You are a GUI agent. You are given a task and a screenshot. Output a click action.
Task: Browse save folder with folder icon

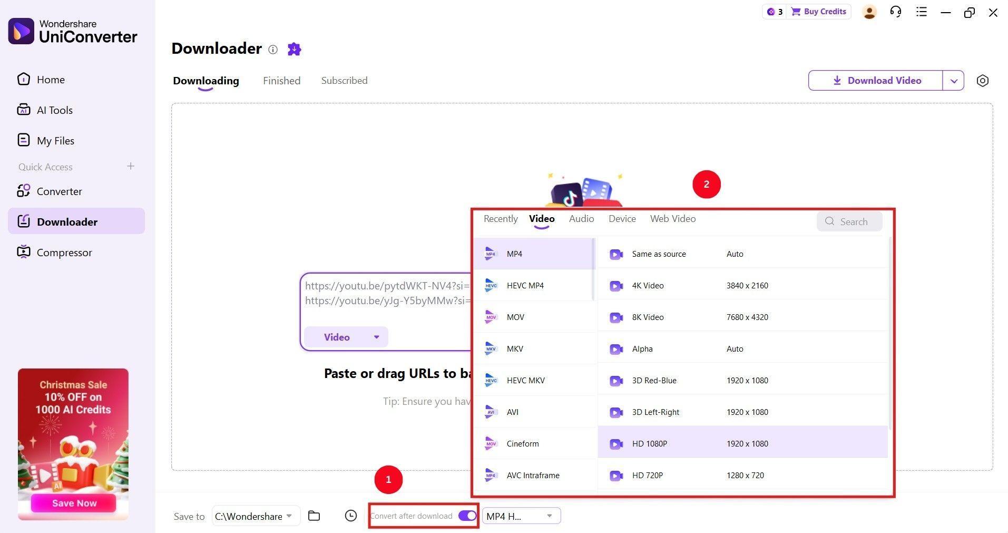pos(314,516)
